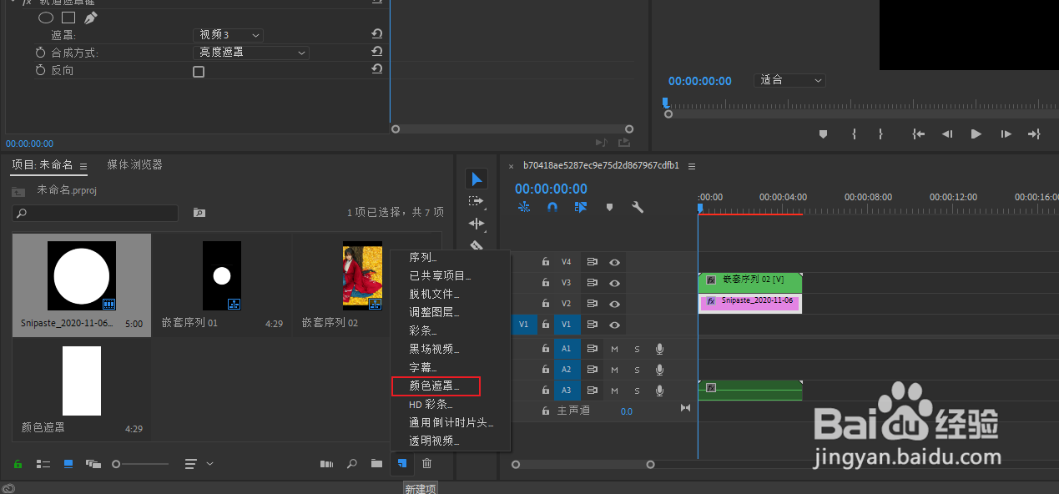The height and width of the screenshot is (494, 1059).
Task: Select the 嵌套序列 02 [V] clip
Action: click(x=750, y=283)
